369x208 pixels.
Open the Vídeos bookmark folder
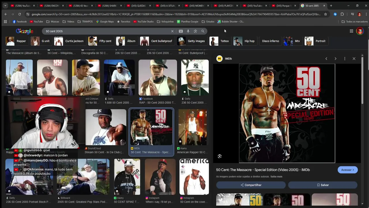point(68,22)
